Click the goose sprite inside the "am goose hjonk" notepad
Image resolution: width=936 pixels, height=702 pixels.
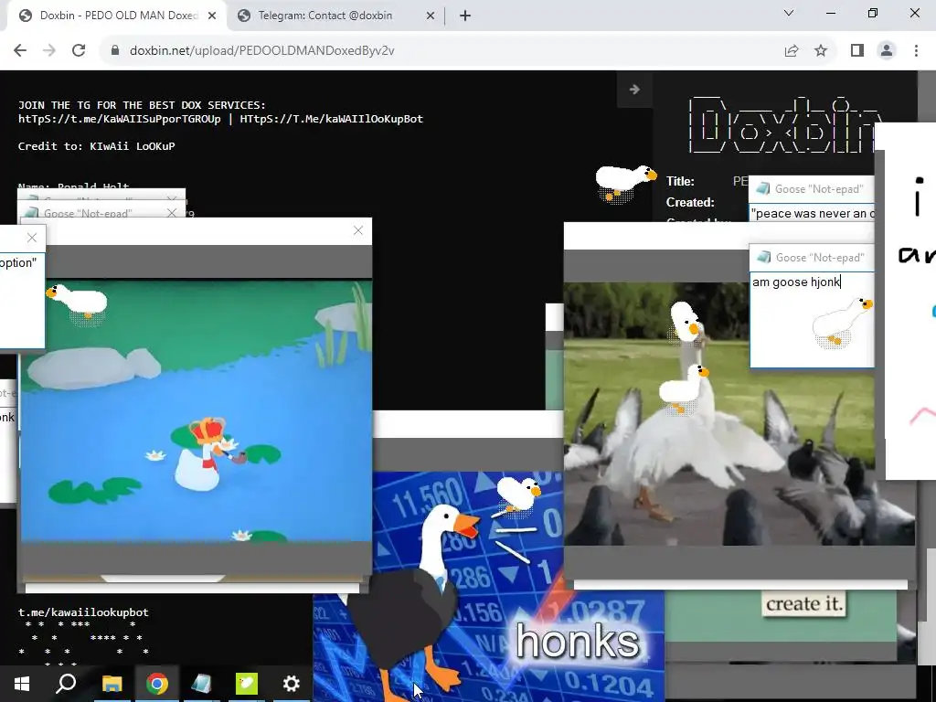(x=842, y=323)
